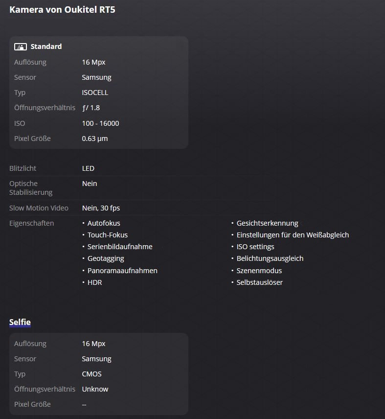
Task: Click the 'Eigenschaften' label
Action: pyautogui.click(x=31, y=223)
